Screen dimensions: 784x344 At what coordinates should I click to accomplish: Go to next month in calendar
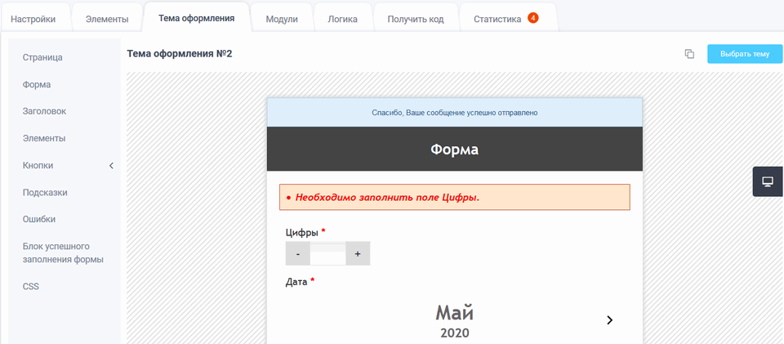pos(609,320)
